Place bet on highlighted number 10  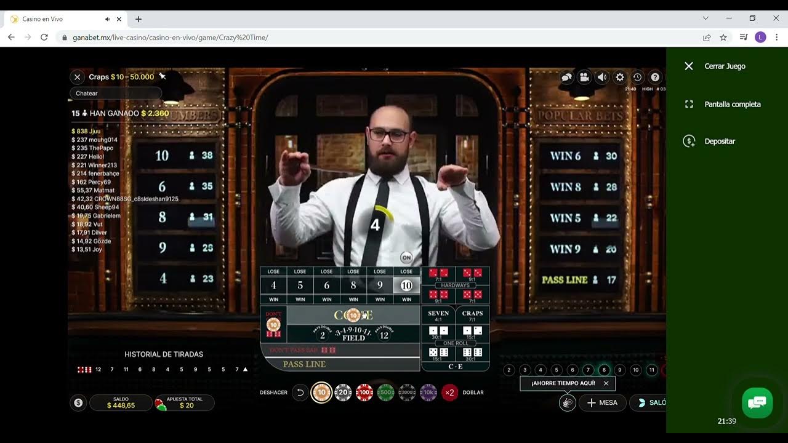[x=406, y=285]
